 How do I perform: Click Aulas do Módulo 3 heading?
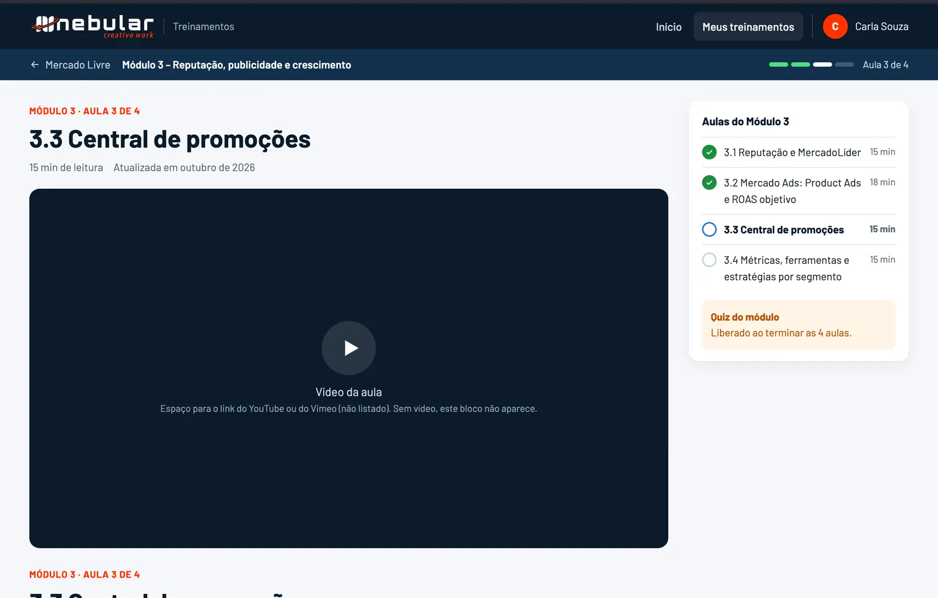746,122
